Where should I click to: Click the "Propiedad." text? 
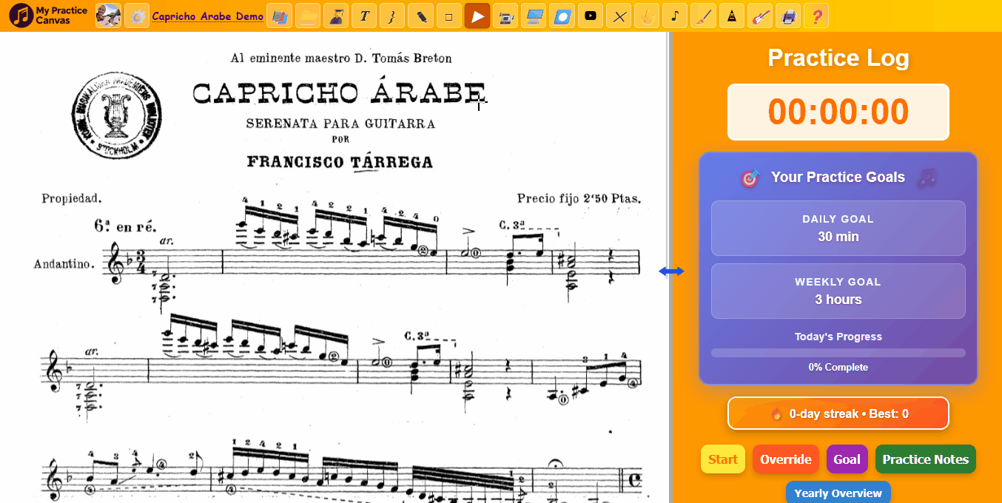click(x=72, y=199)
